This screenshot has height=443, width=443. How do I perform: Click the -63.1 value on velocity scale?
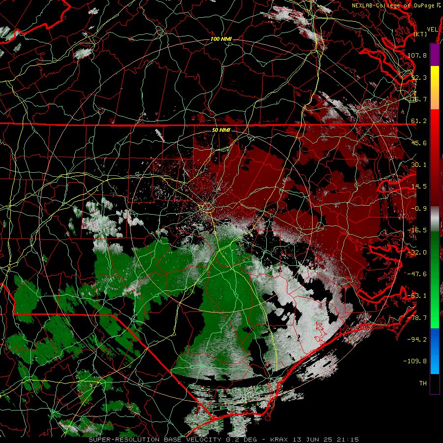[x=417, y=296]
